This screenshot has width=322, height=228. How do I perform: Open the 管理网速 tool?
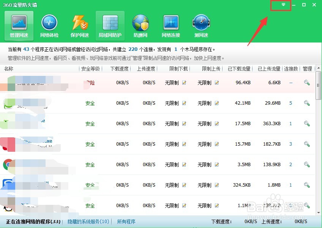(x=19, y=26)
